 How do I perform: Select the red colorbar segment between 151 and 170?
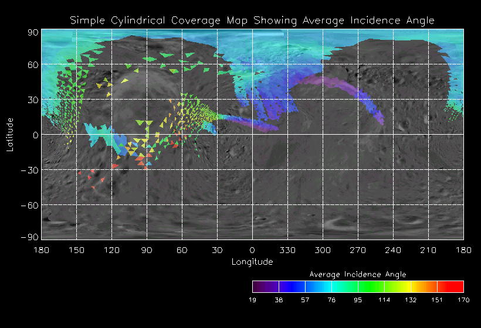pos(450,286)
